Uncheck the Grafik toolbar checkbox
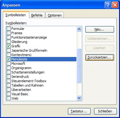Viewport: 120px width, 118px height. [x=8, y=46]
